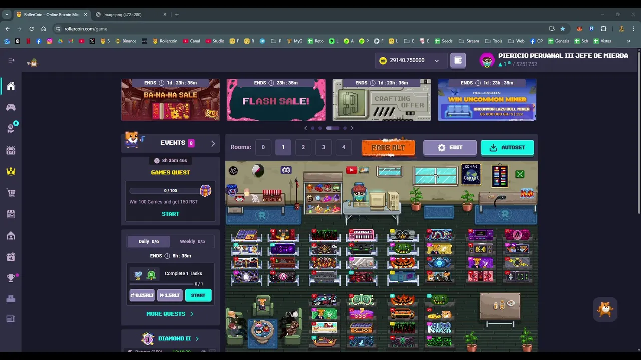Image resolution: width=641 pixels, height=360 pixels.
Task: Click the gift box on Games Quest
Action: click(x=205, y=190)
